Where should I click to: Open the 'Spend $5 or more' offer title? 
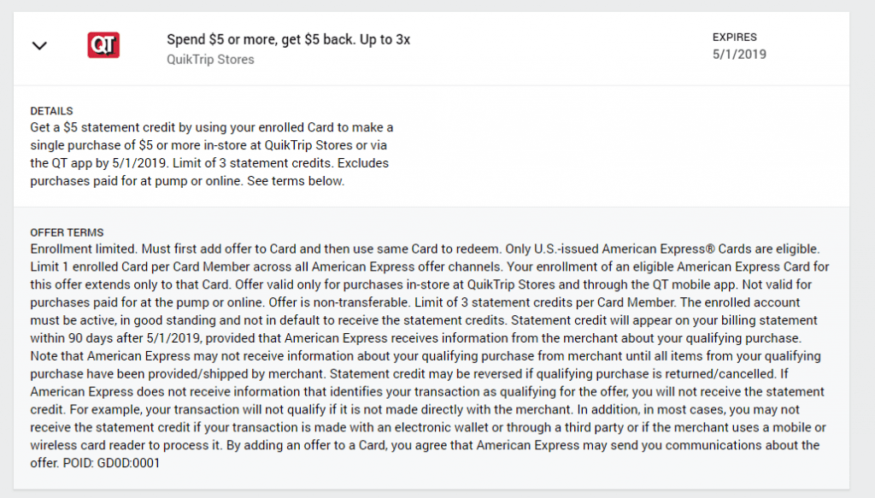[x=288, y=39]
